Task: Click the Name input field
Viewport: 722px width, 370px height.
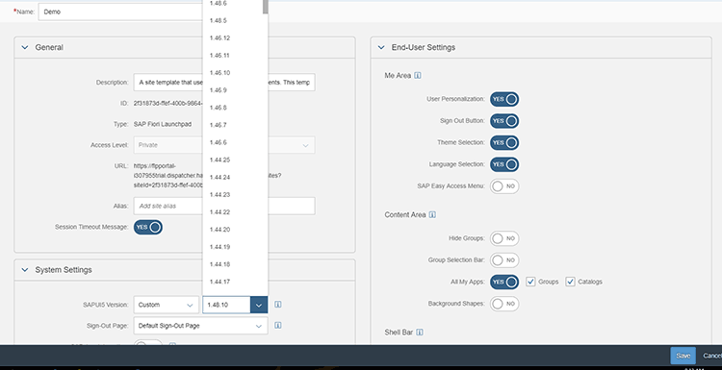Action: coord(120,12)
